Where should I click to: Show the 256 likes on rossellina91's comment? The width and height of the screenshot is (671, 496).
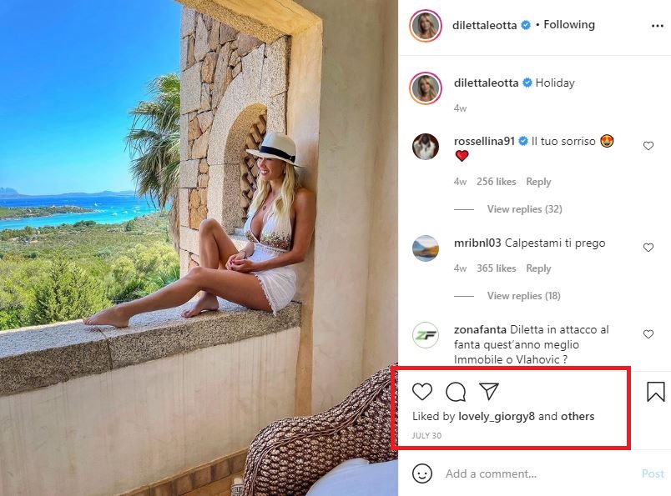click(497, 182)
